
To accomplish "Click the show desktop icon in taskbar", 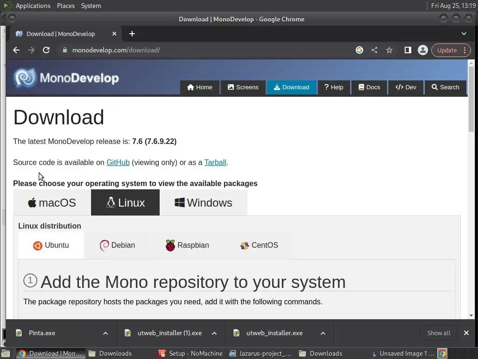I will click(6, 353).
